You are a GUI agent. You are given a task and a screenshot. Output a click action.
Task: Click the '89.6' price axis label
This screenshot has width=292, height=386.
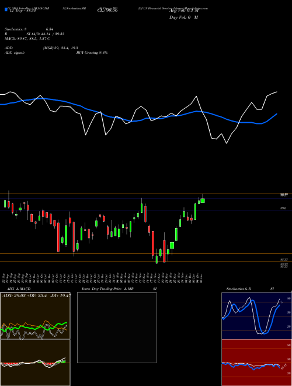(283, 208)
